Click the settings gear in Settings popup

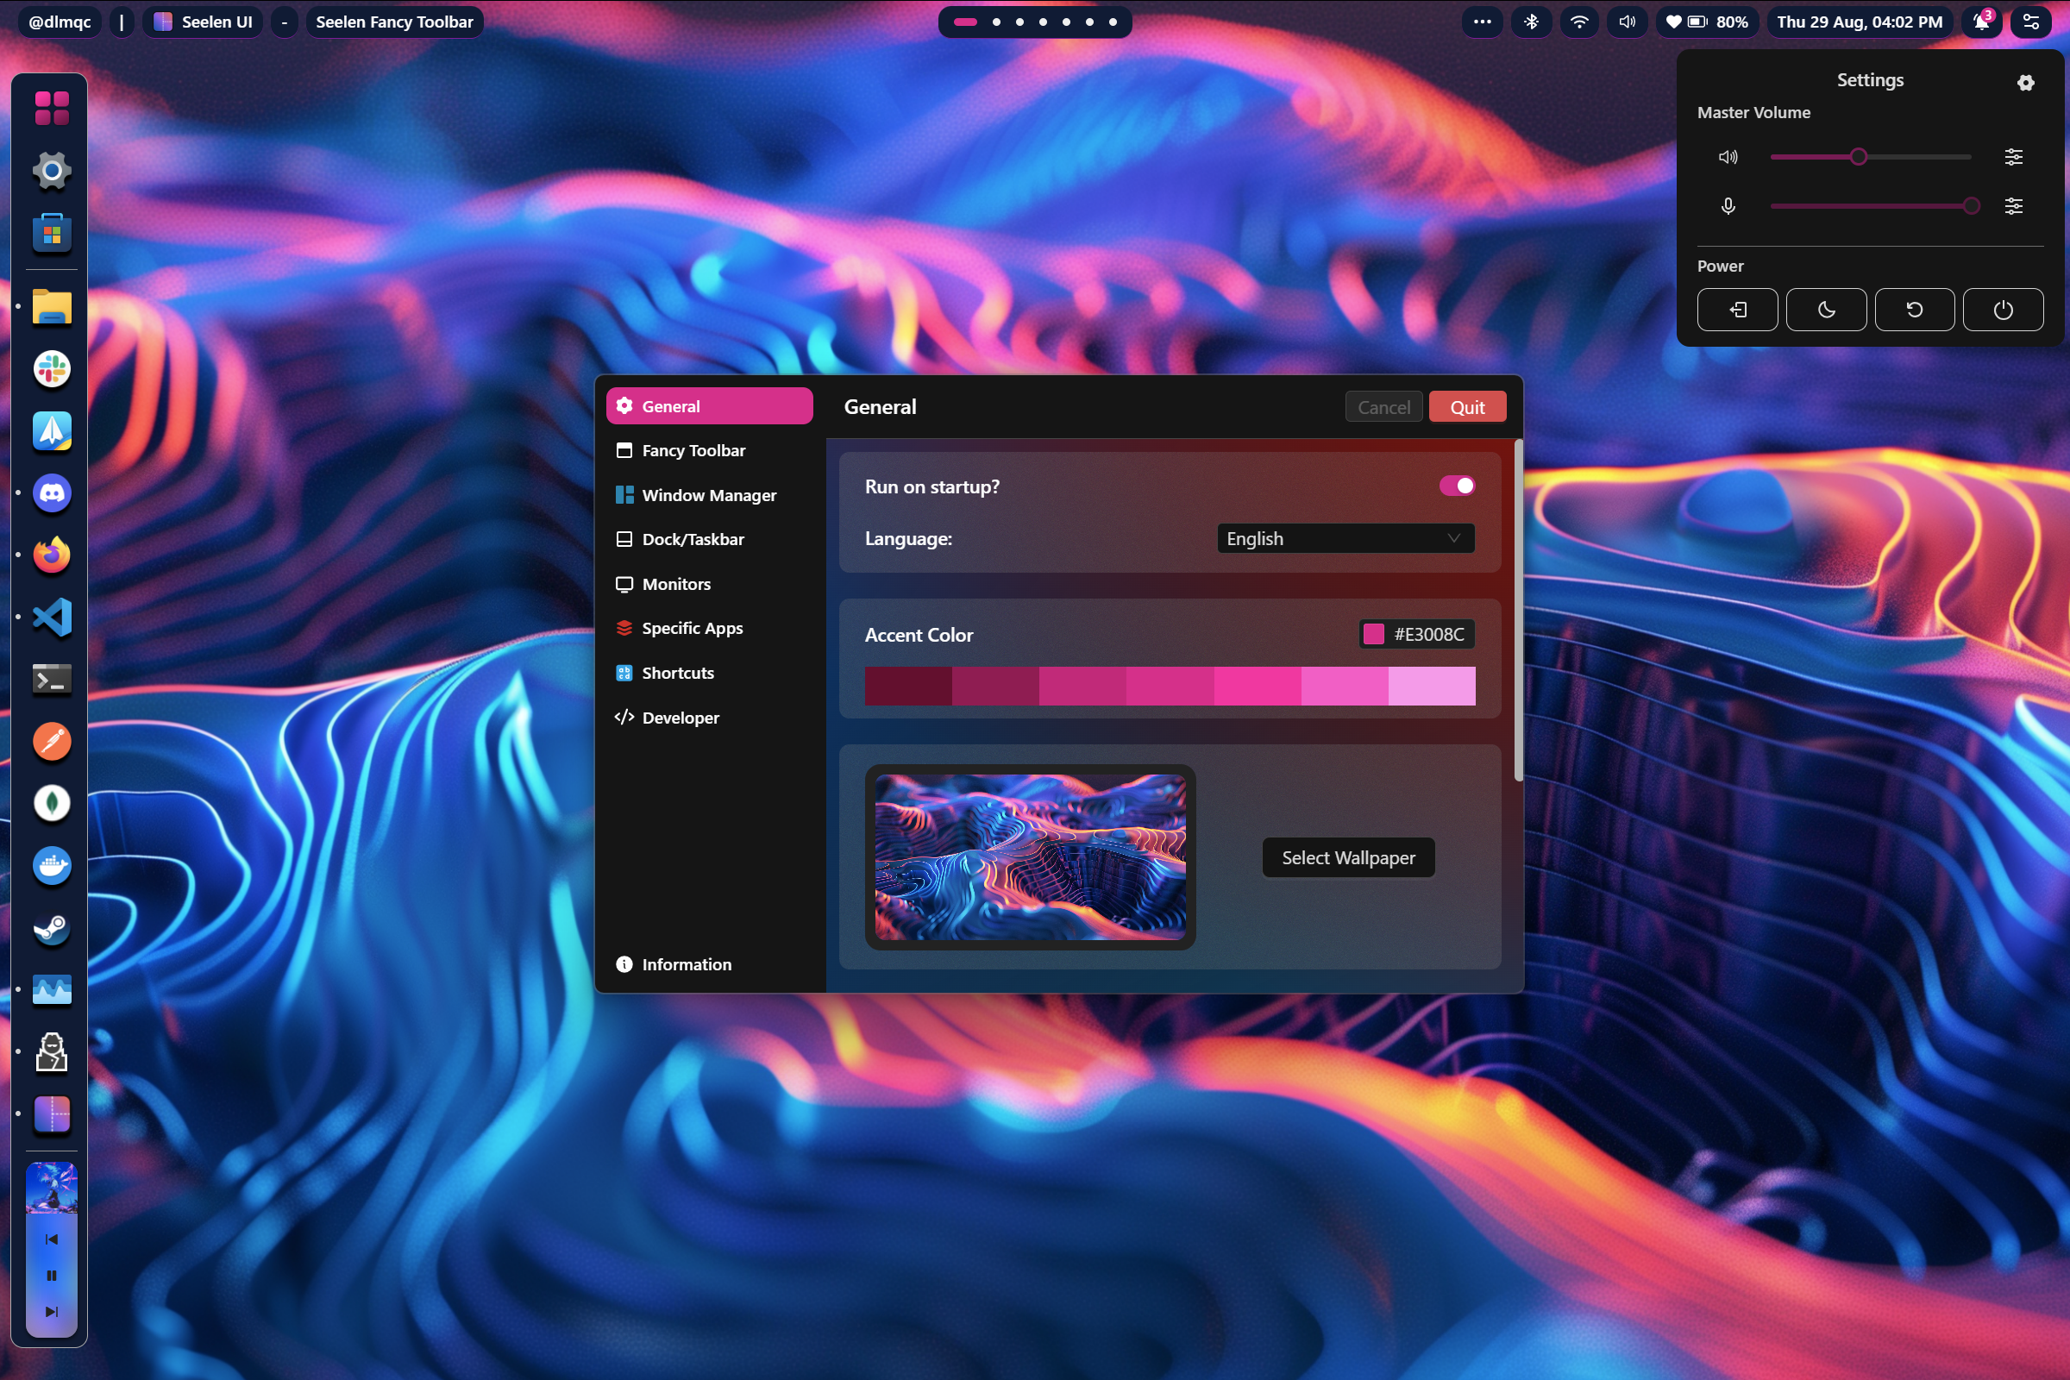coord(2025,82)
